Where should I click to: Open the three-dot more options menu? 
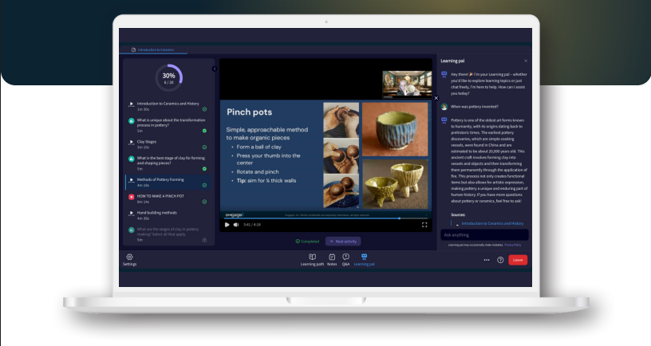[x=487, y=260]
